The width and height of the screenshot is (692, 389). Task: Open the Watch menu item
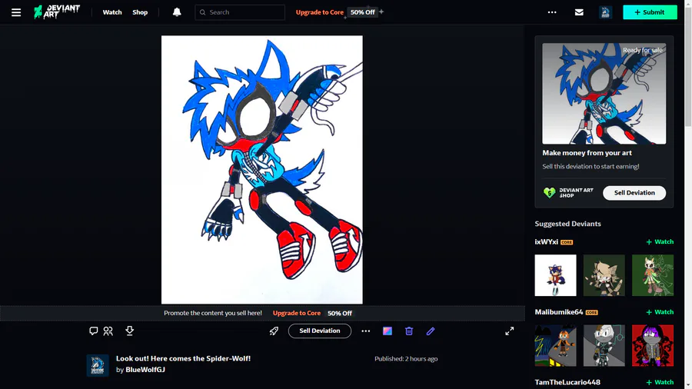112,12
